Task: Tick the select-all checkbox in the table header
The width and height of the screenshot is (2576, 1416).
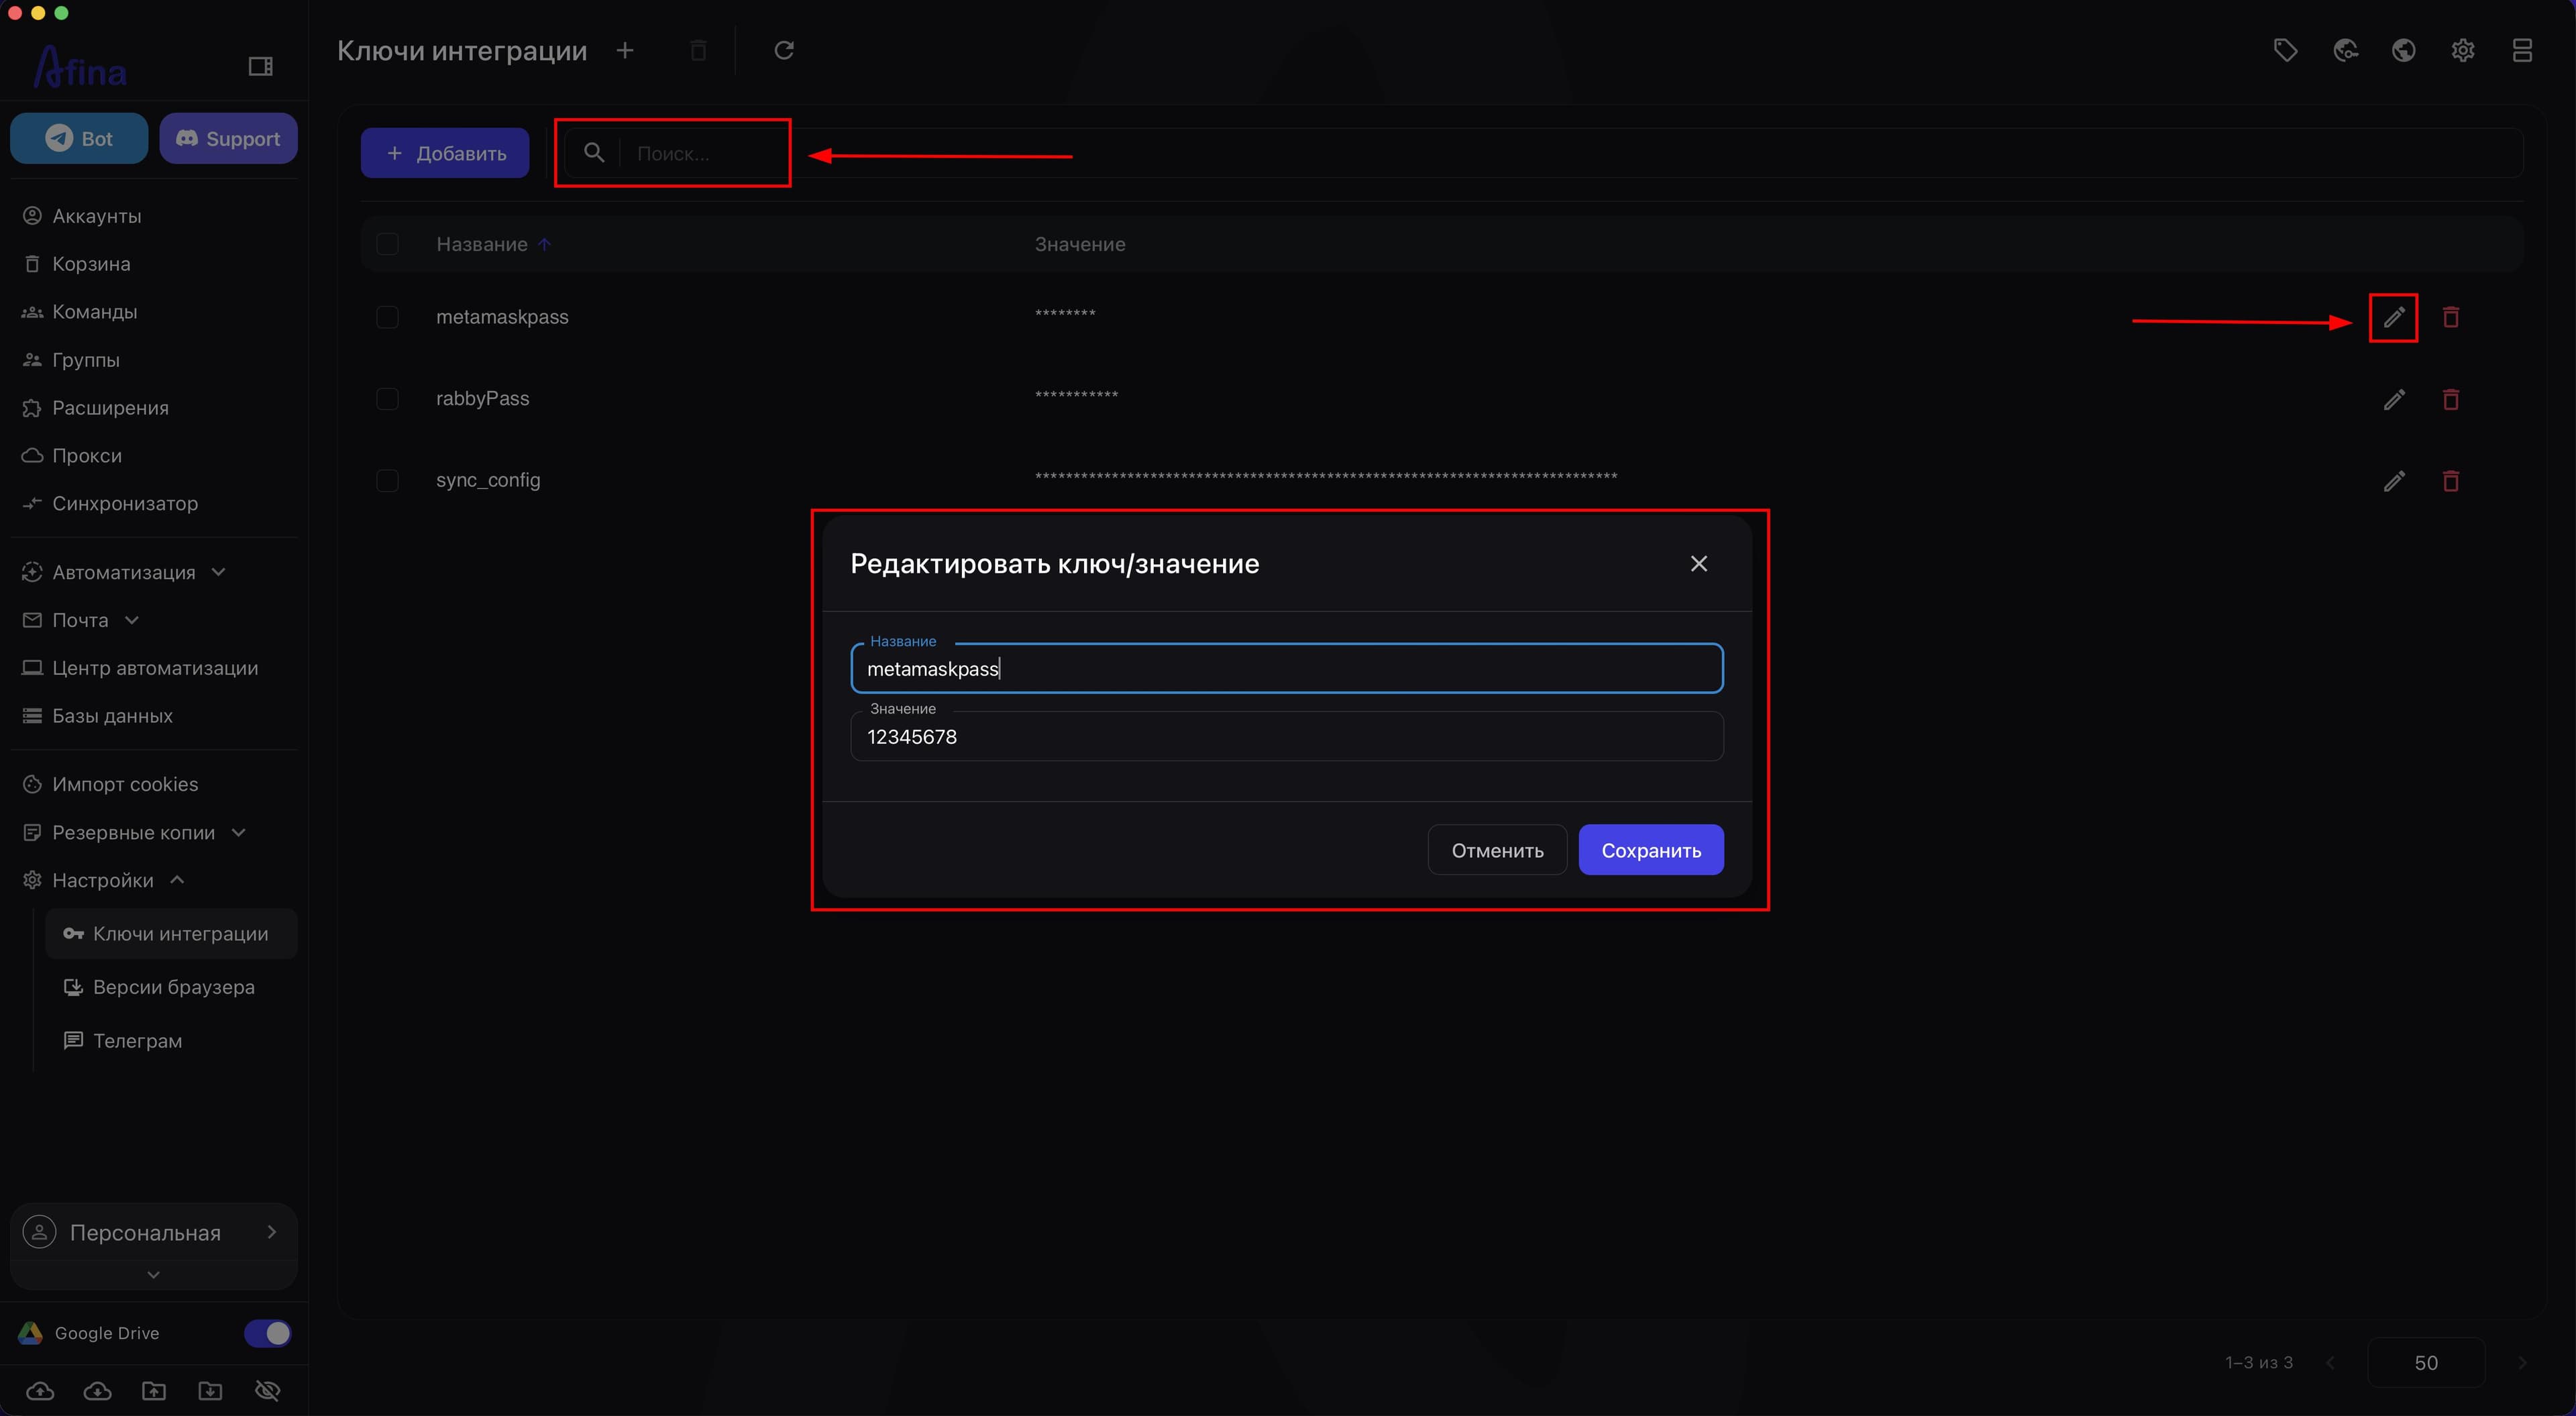Action: click(387, 244)
